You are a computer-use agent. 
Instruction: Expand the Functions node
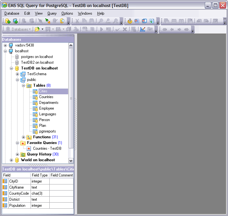click(24, 137)
